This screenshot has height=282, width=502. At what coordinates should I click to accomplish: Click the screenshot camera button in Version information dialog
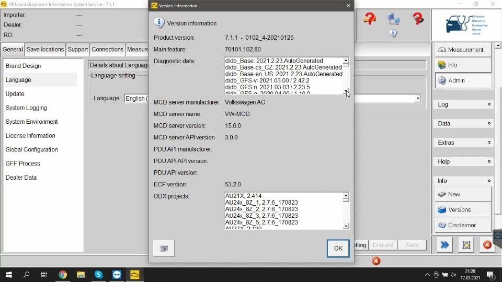point(164,249)
